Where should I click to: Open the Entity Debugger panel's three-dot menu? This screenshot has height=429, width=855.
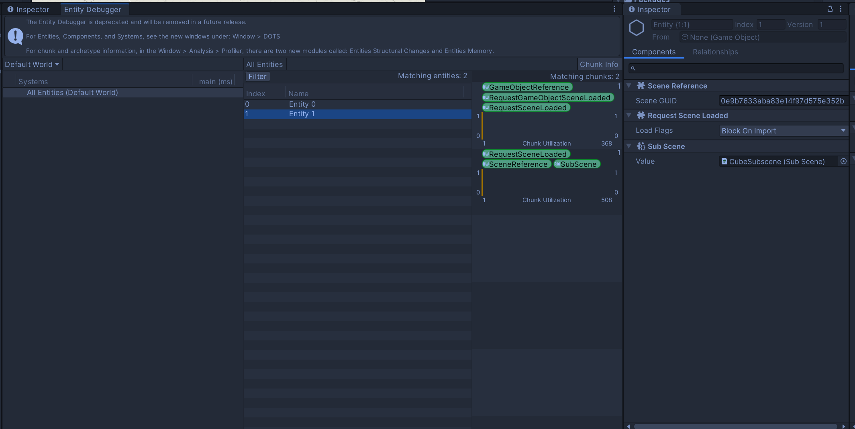(x=614, y=9)
